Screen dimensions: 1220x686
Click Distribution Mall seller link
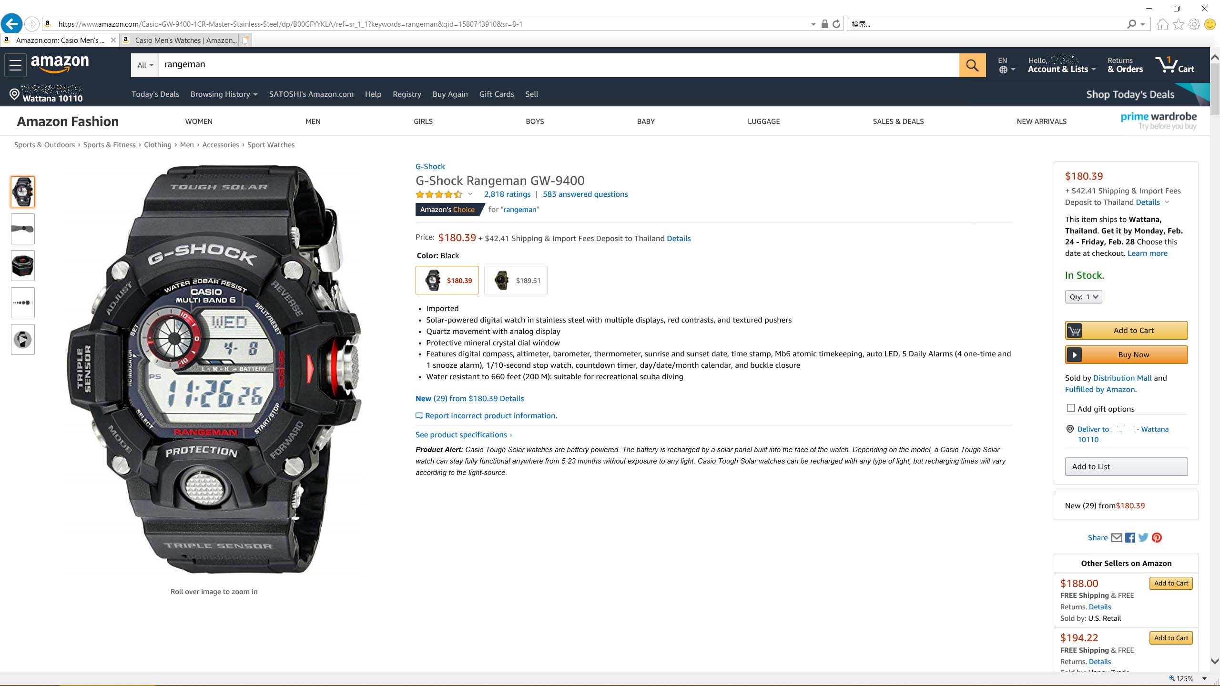[1122, 378]
